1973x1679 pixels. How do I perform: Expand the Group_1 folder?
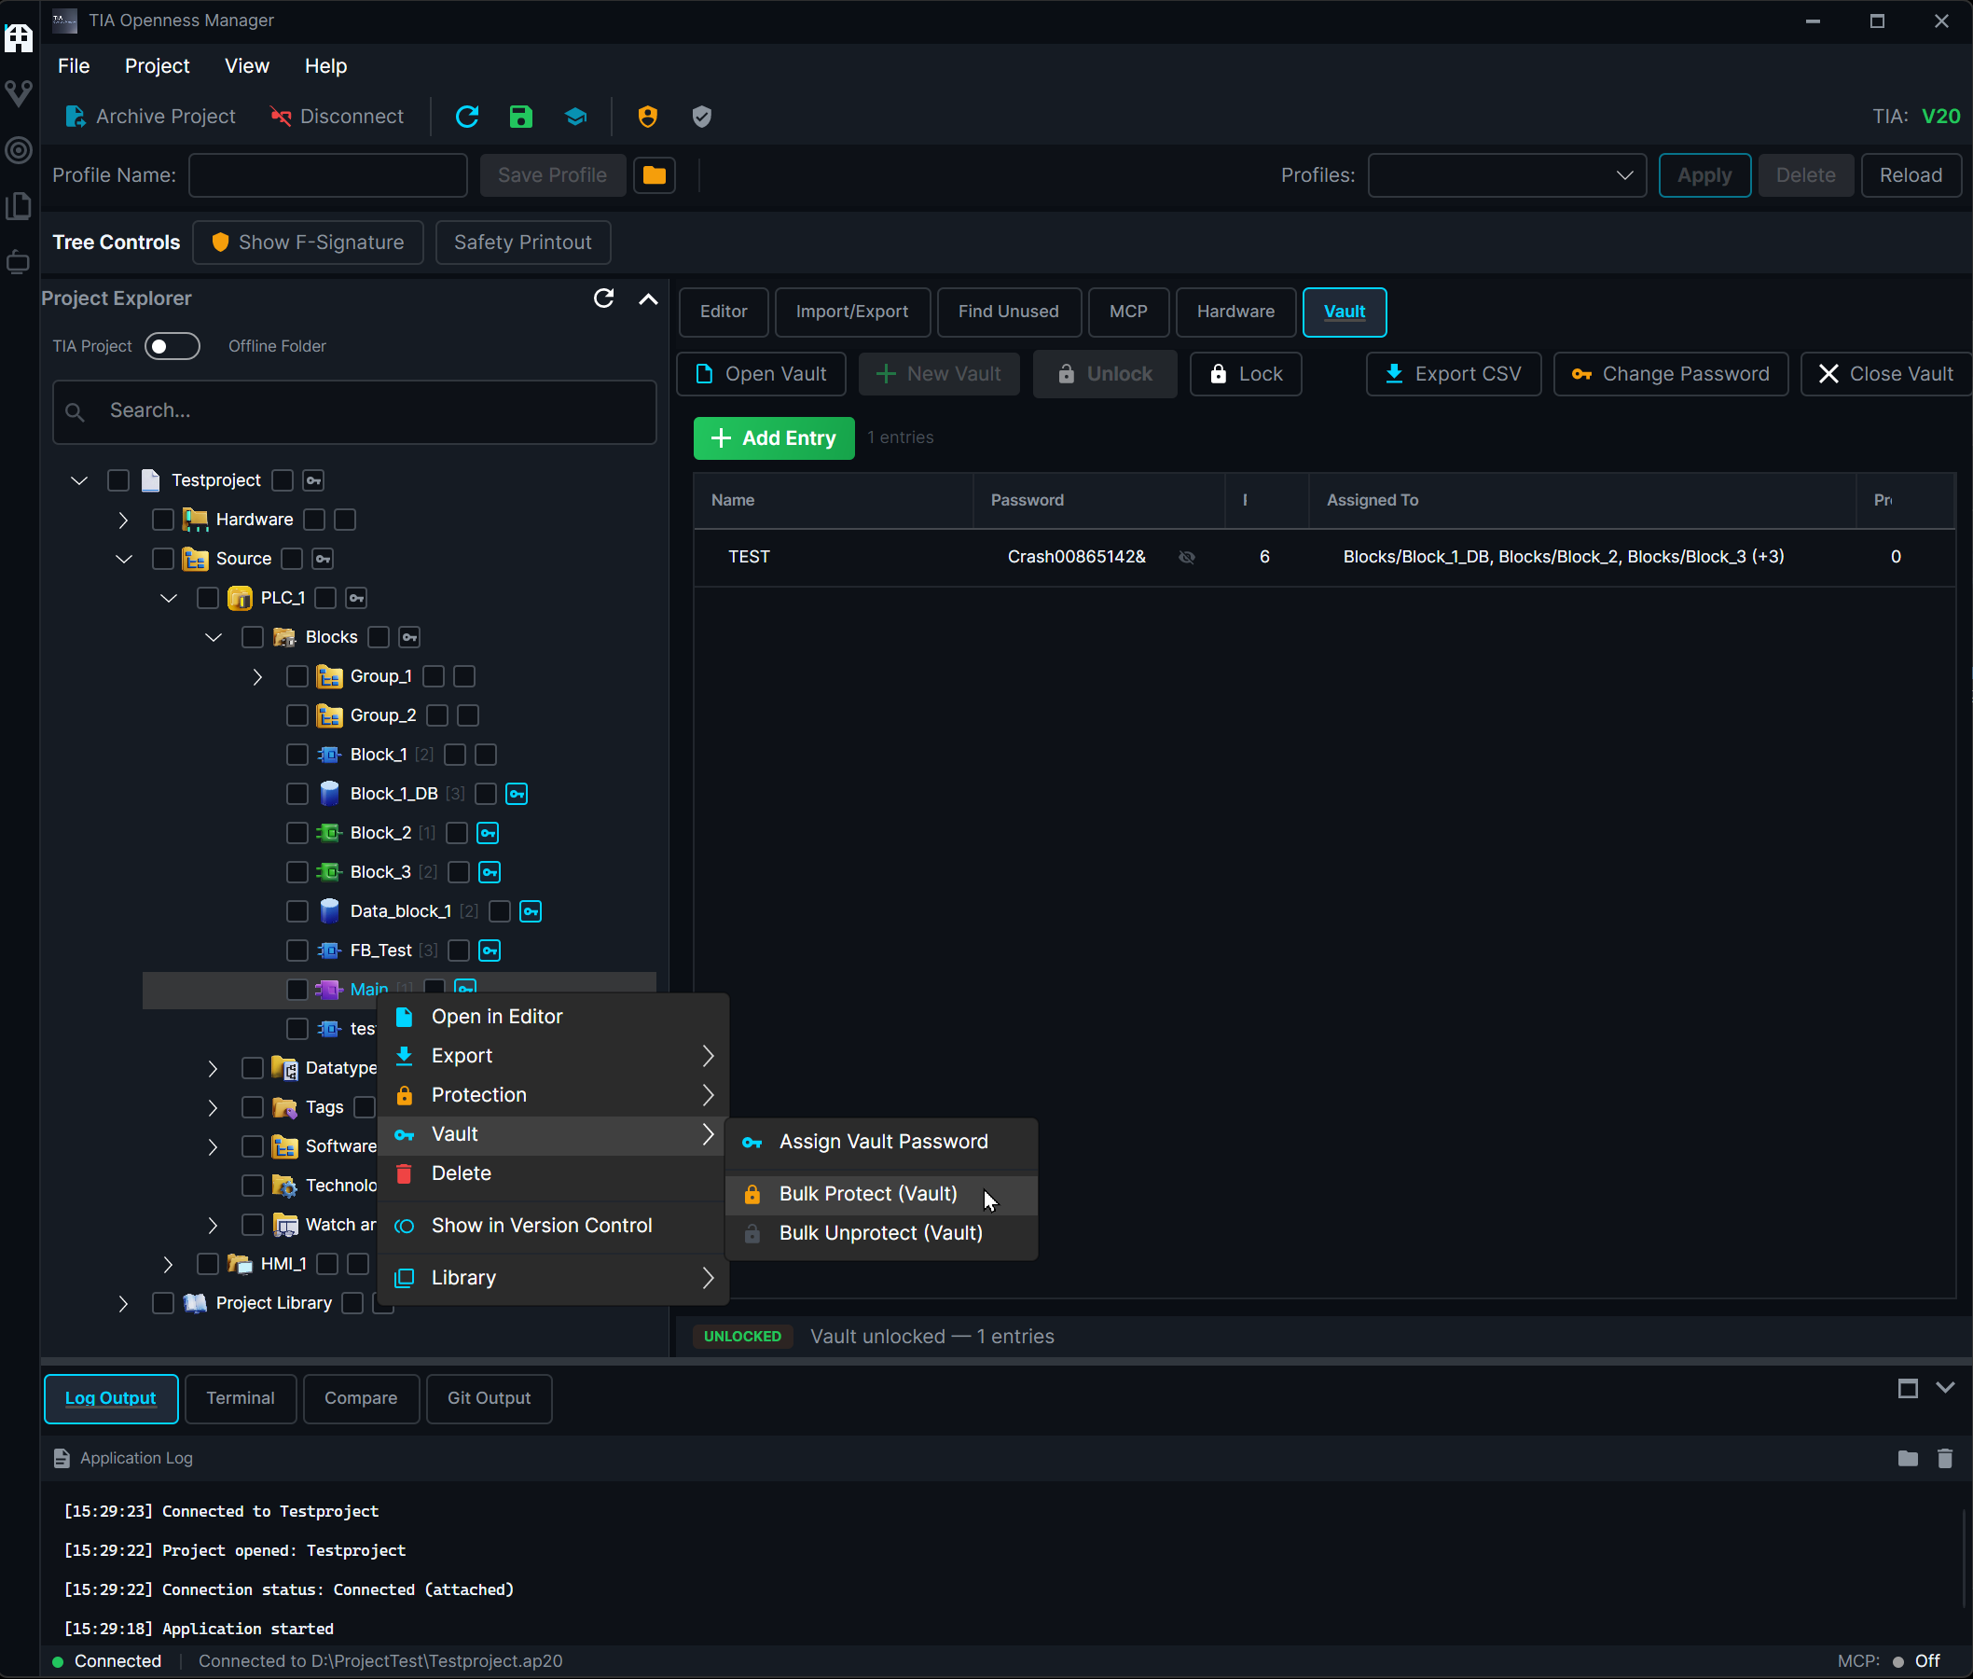click(257, 677)
